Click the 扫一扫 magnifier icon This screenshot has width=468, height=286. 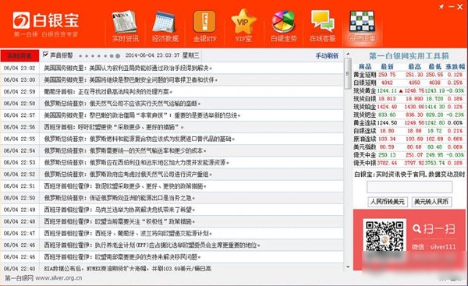417,229
